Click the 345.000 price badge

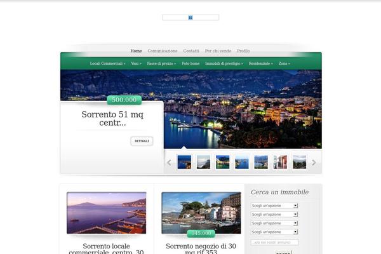click(201, 234)
